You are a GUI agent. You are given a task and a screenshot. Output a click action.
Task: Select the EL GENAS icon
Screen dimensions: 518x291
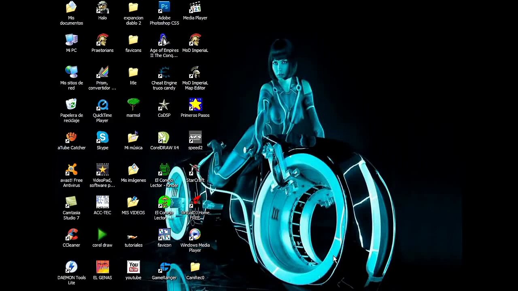102,267
